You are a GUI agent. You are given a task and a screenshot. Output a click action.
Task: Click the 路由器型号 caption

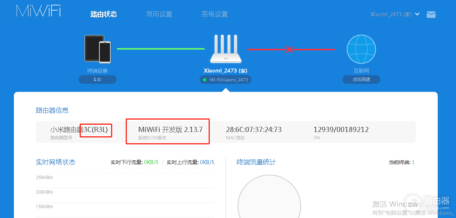click(61, 138)
